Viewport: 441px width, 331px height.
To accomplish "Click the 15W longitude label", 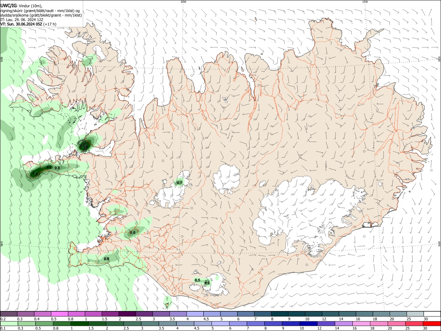I will (365, 2).
